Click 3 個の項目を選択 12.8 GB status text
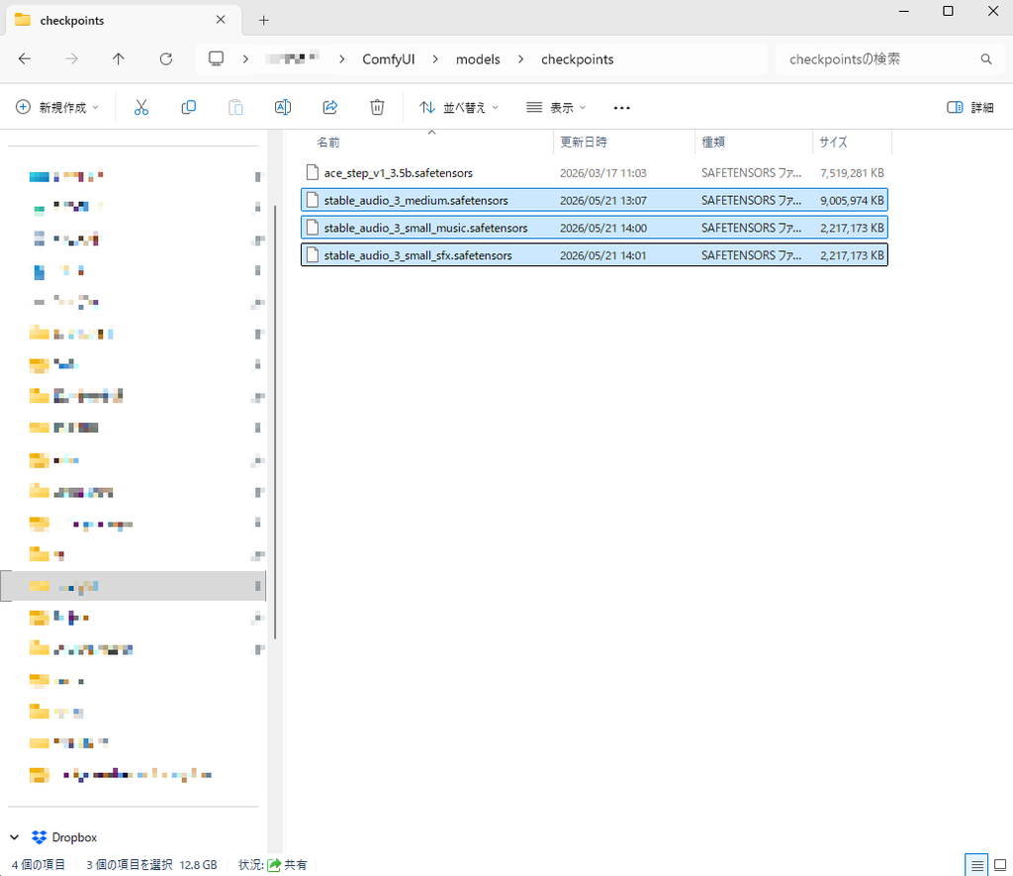Viewport: 1013px width, 876px height. pos(151,865)
